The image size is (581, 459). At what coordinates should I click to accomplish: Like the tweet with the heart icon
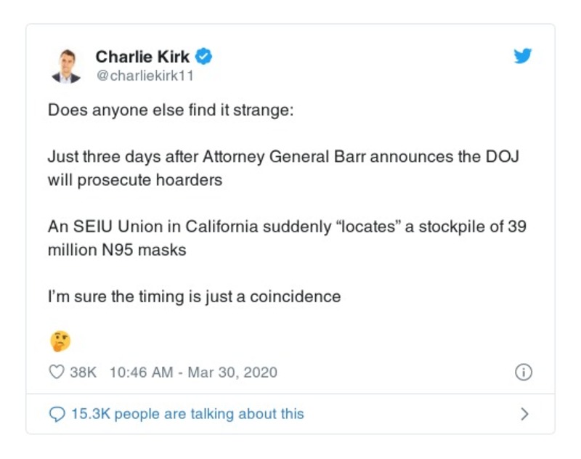click(57, 372)
